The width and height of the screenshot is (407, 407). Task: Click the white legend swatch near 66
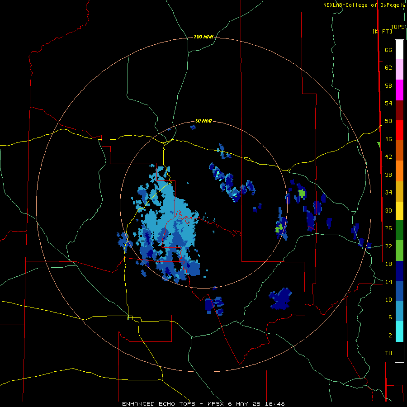click(x=399, y=50)
